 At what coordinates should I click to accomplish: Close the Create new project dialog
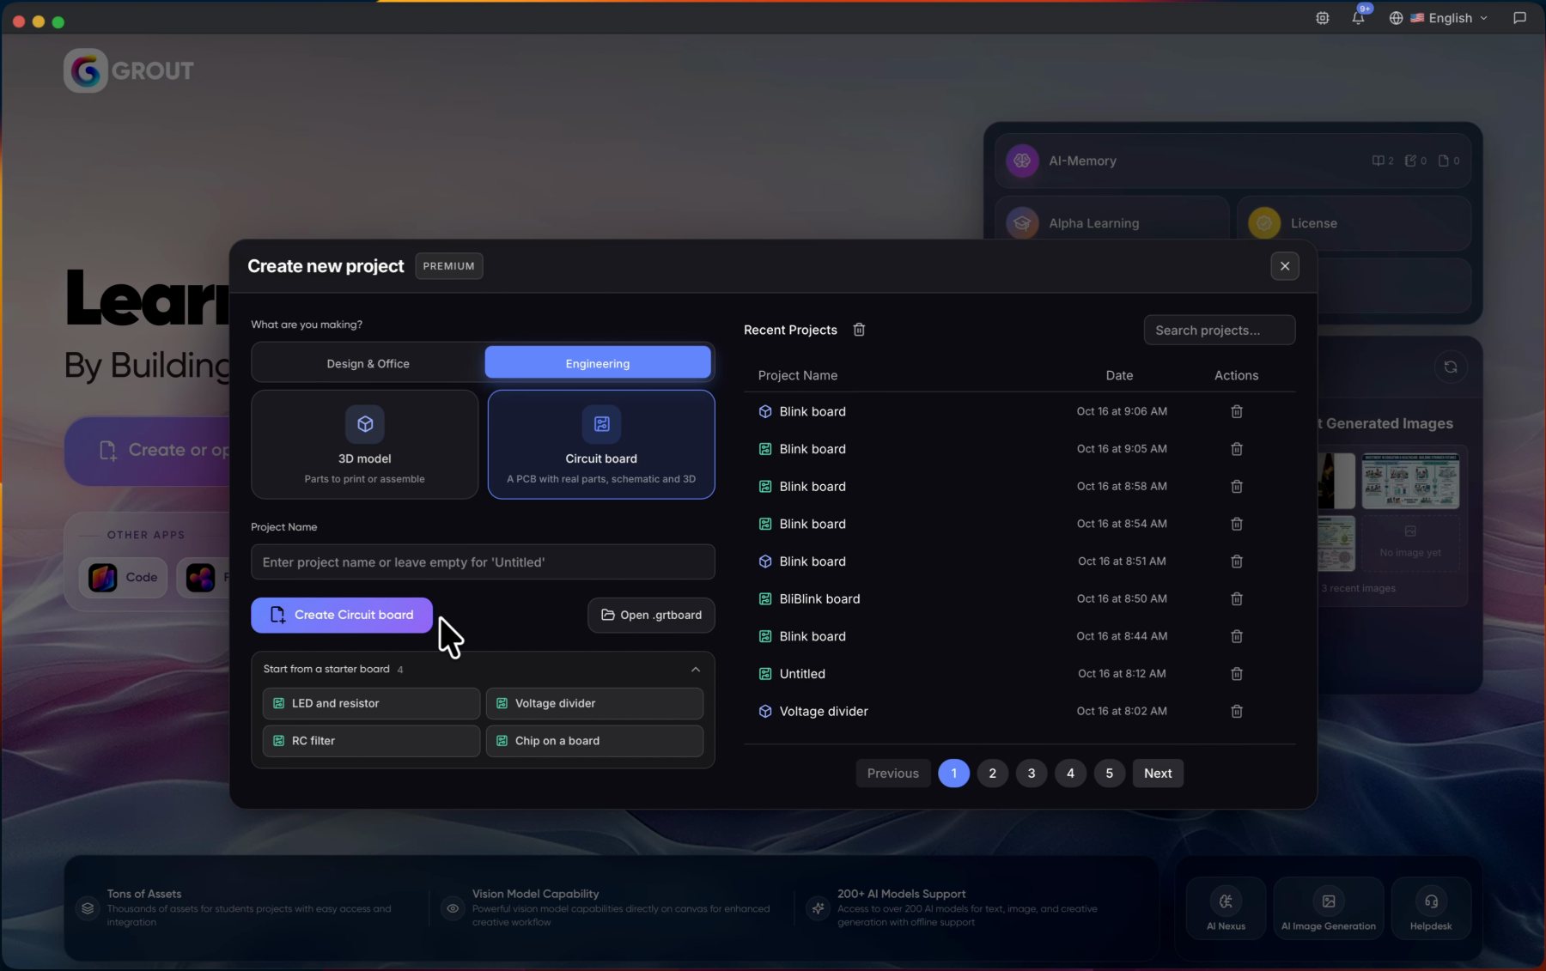click(1284, 266)
